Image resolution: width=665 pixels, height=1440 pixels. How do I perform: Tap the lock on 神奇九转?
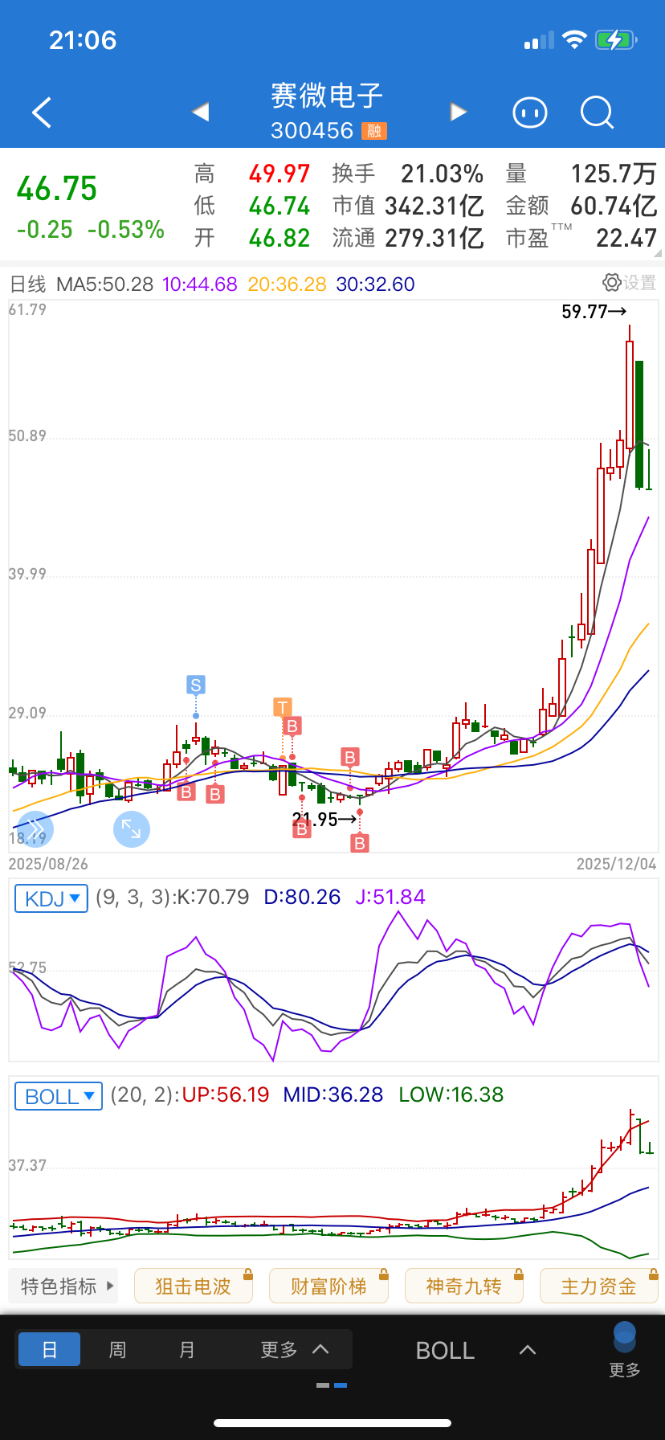coord(519,1274)
